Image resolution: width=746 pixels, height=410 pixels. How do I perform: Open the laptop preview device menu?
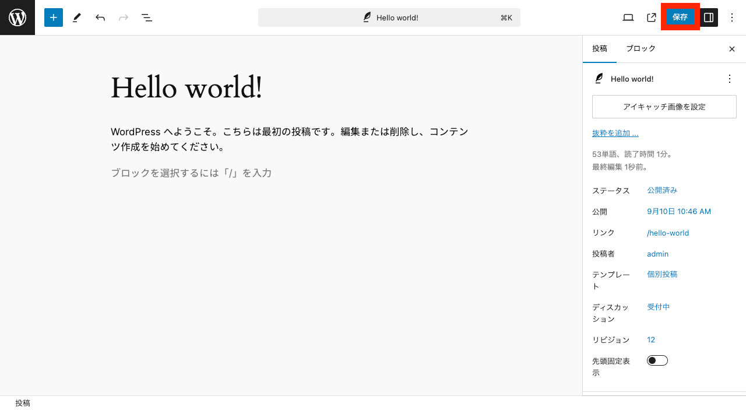[628, 17]
